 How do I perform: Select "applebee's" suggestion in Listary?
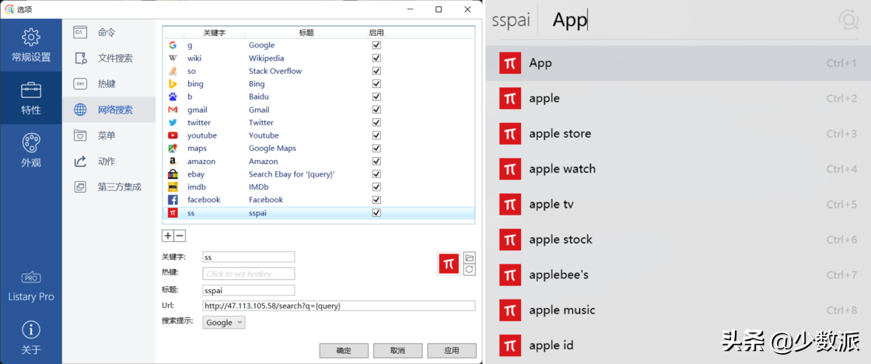coord(678,275)
